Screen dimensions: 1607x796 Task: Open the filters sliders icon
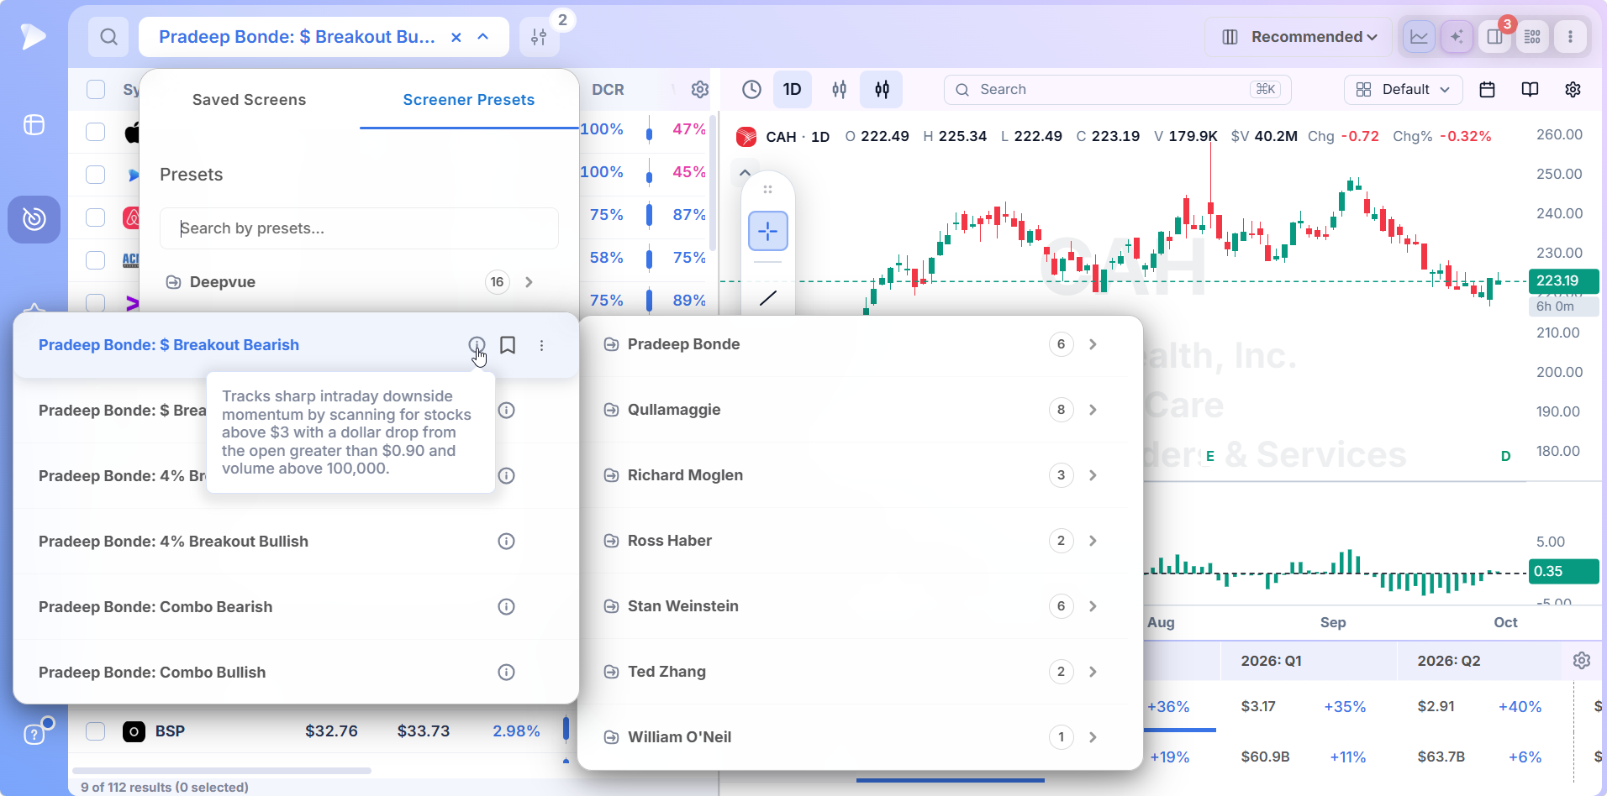click(539, 37)
